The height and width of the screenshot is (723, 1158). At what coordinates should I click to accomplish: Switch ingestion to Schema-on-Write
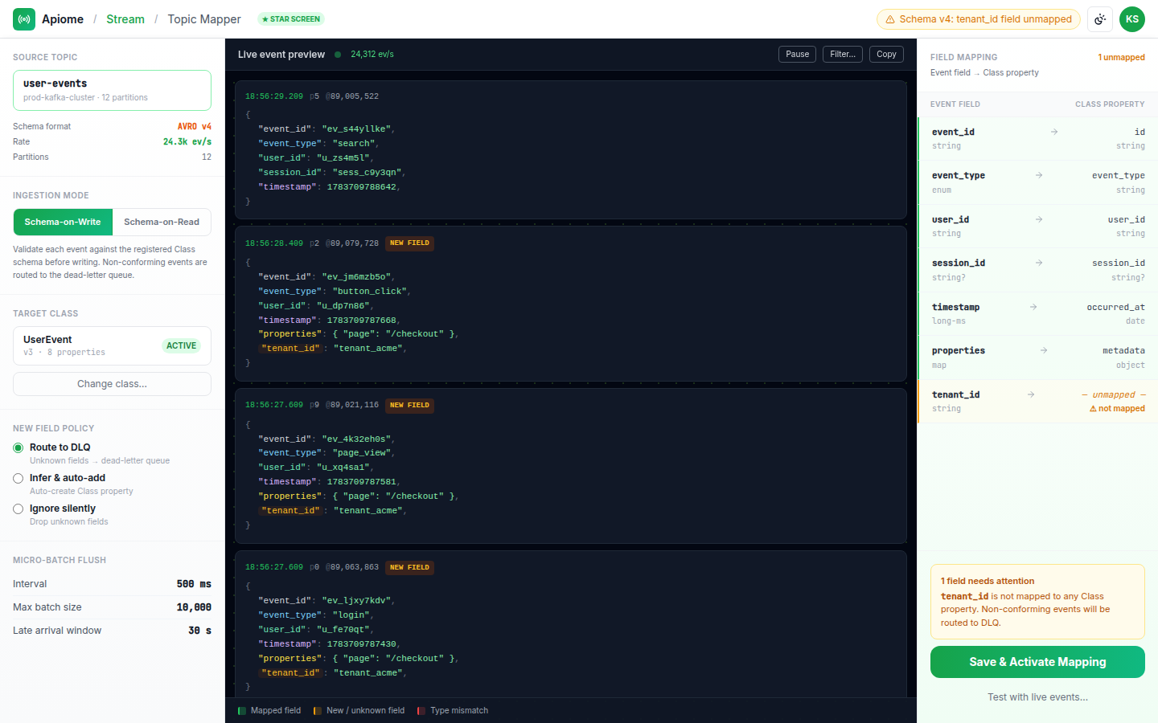click(63, 222)
